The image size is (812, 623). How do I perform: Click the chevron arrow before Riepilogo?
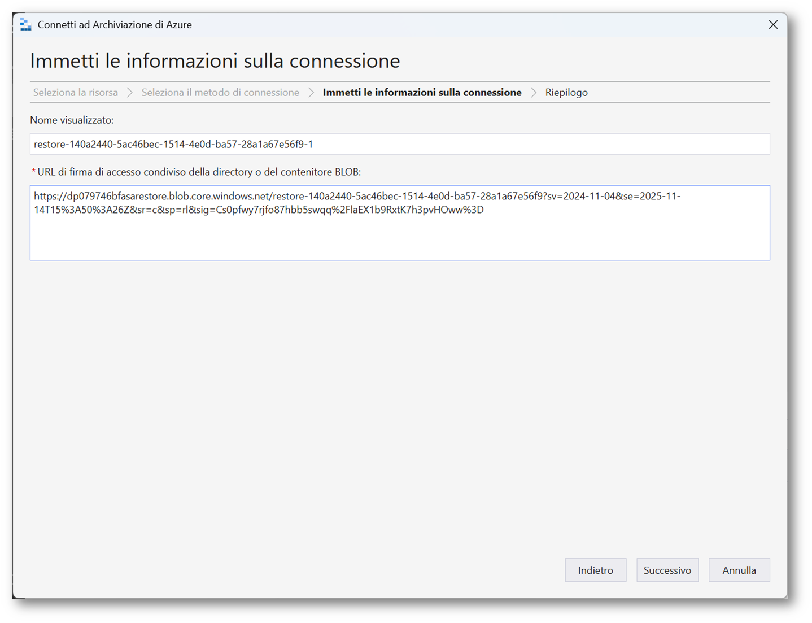(x=534, y=93)
